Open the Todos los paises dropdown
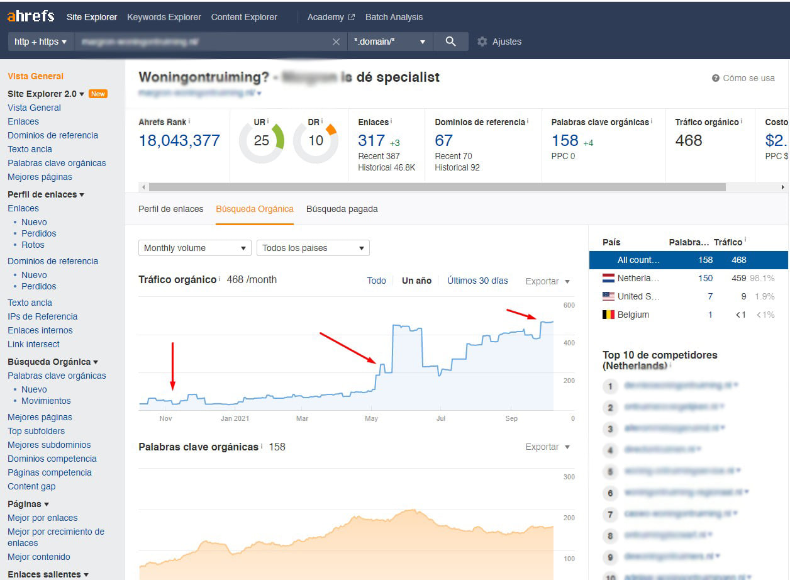This screenshot has width=790, height=580. point(313,248)
